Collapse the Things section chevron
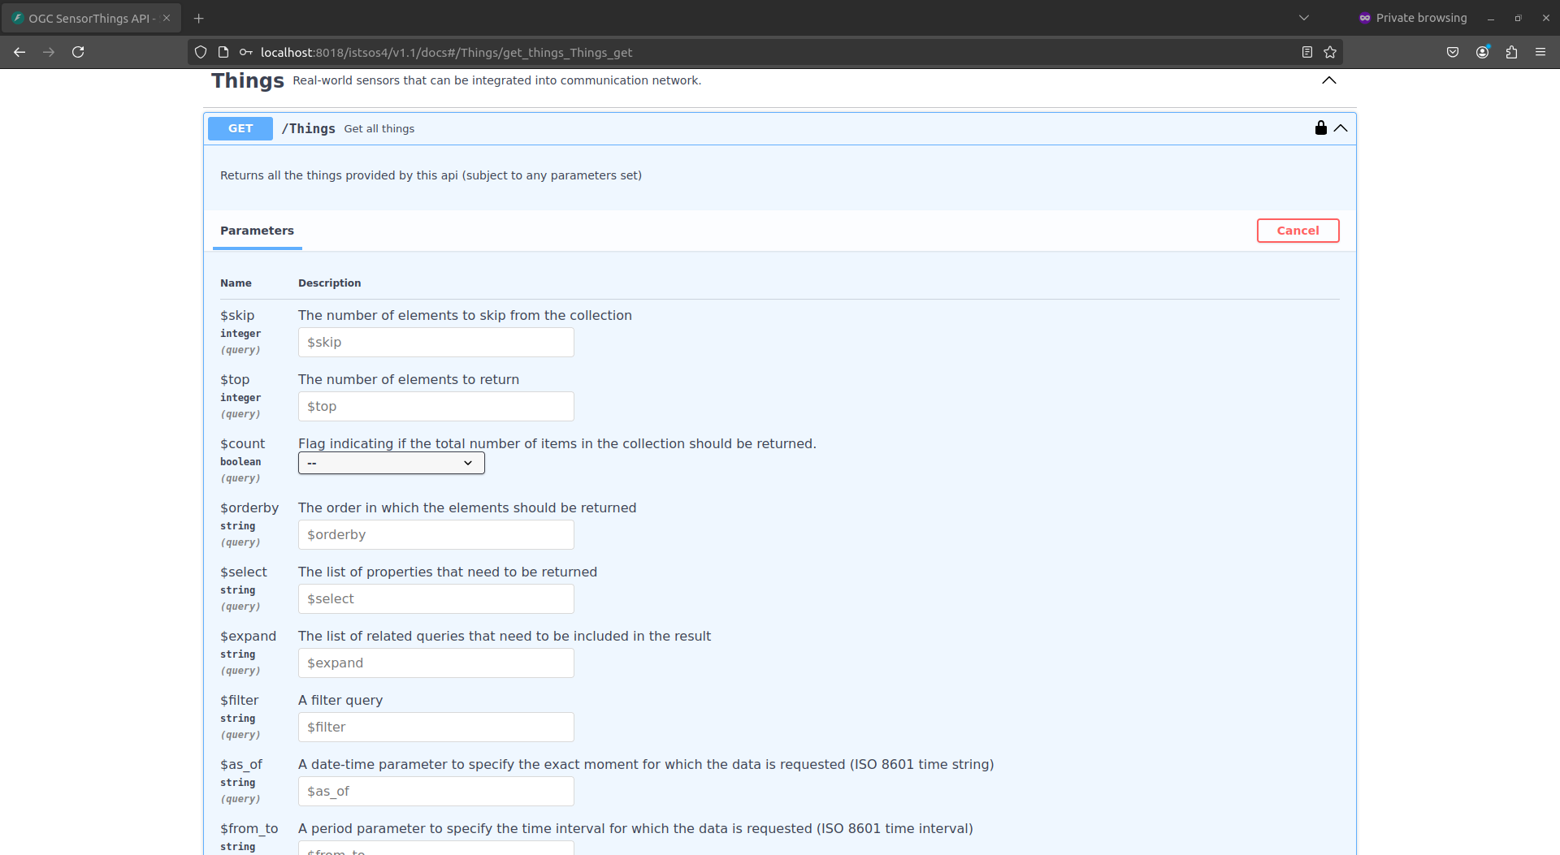This screenshot has height=855, width=1560. tap(1329, 80)
